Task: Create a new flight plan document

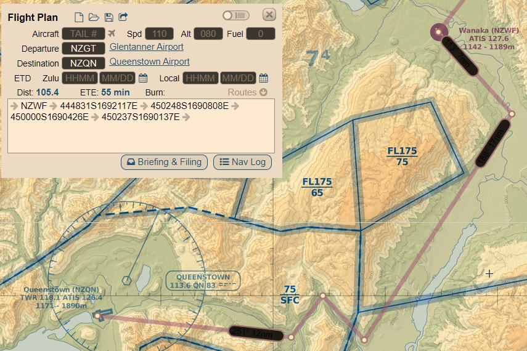Action: [x=79, y=17]
